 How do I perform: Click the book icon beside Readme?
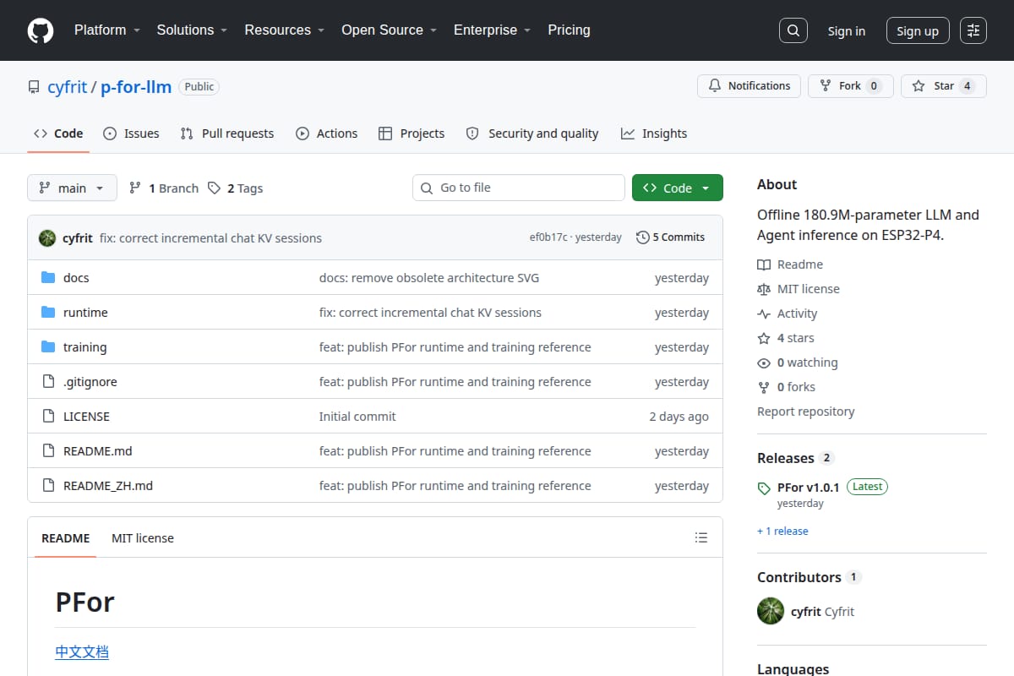click(764, 264)
